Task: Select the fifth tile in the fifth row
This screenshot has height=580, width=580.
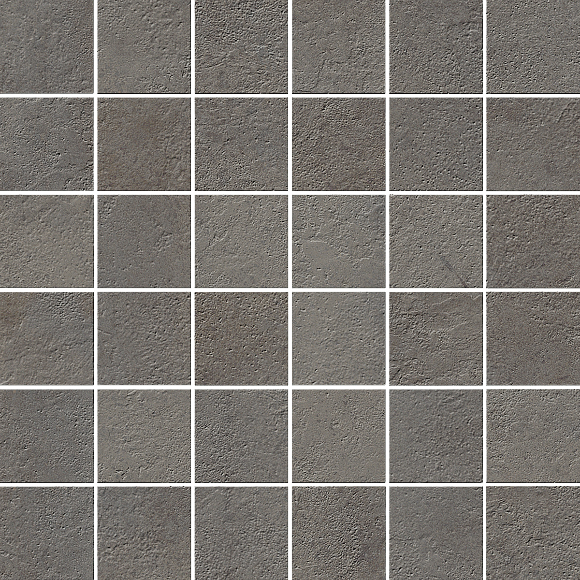Action: tap(436, 436)
